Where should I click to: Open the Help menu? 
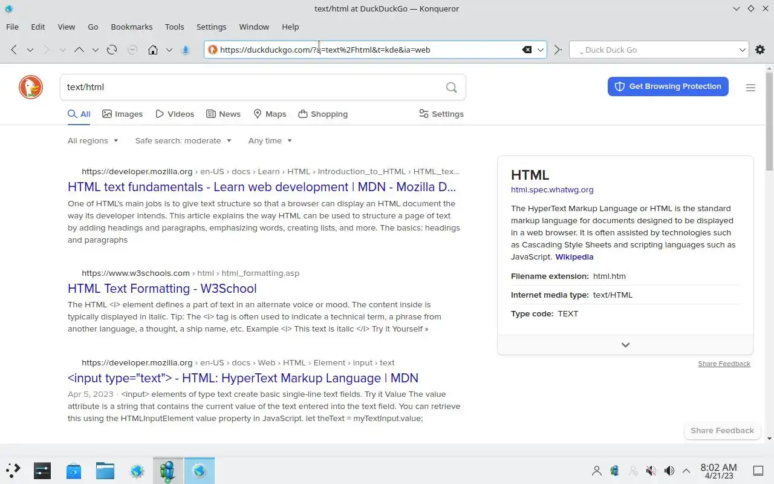tap(290, 27)
